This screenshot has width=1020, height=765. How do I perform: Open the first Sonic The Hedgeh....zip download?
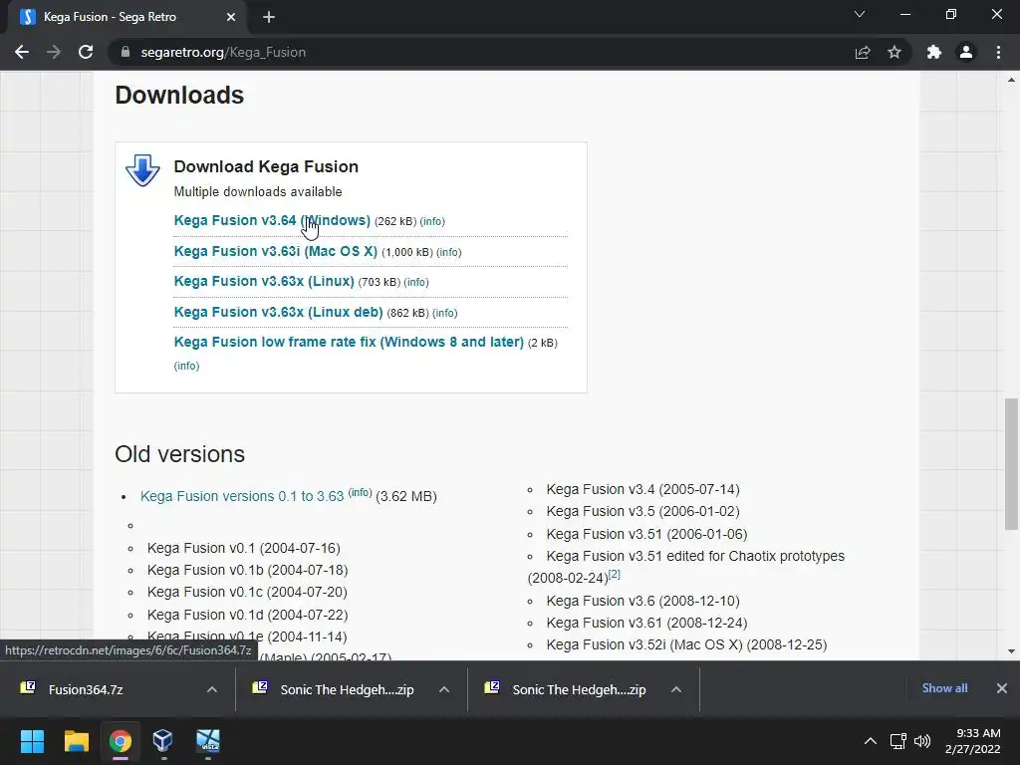click(x=333, y=689)
